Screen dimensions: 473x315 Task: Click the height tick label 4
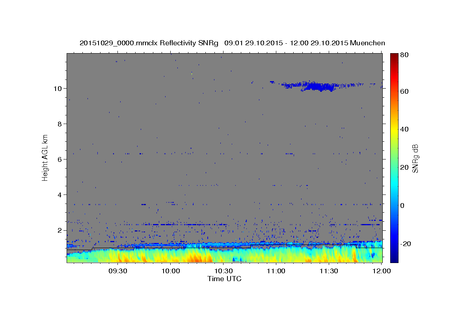click(x=60, y=195)
